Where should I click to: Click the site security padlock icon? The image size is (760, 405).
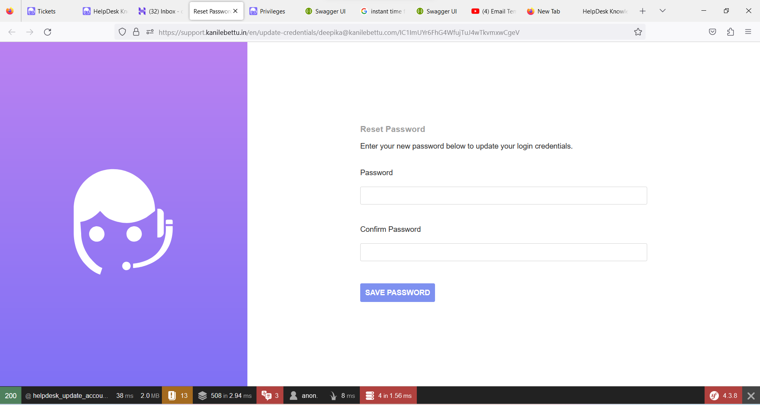[x=136, y=32]
